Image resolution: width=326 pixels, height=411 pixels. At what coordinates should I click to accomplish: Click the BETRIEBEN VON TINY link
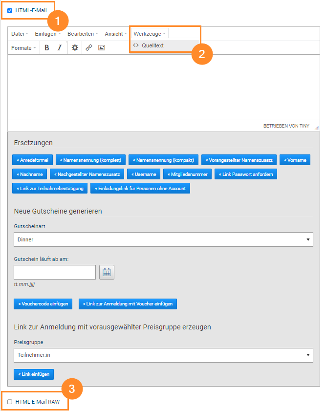click(x=286, y=126)
